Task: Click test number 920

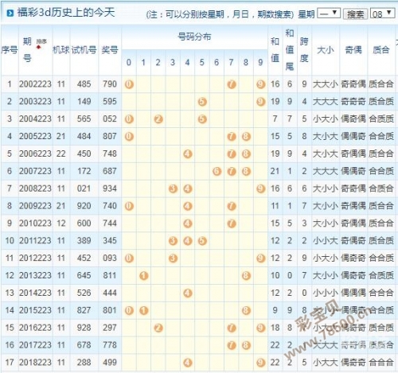Action: tap(84, 206)
